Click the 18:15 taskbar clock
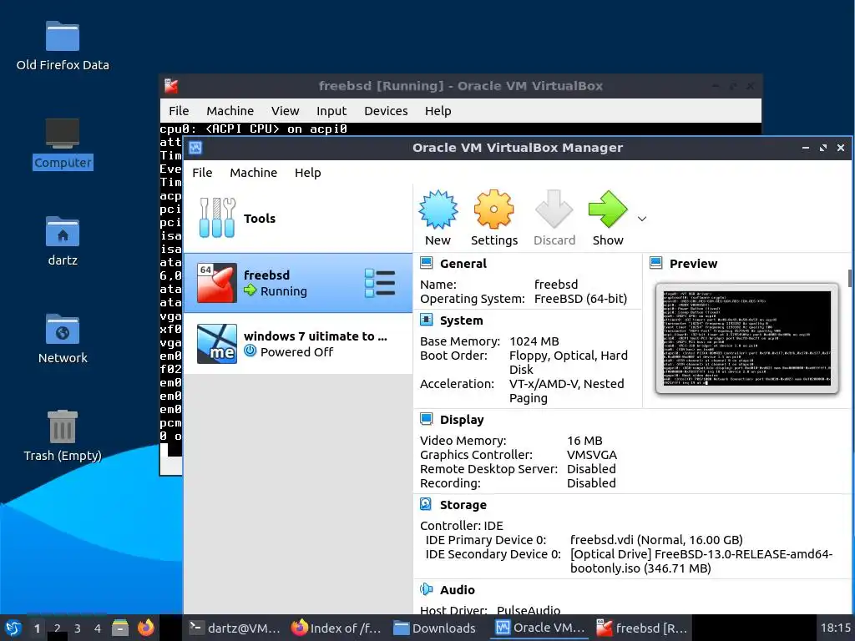Viewport: 855px width, 641px height. pyautogui.click(x=835, y=628)
